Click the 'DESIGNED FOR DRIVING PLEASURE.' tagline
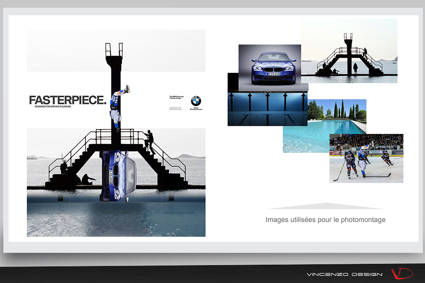 (x=53, y=107)
